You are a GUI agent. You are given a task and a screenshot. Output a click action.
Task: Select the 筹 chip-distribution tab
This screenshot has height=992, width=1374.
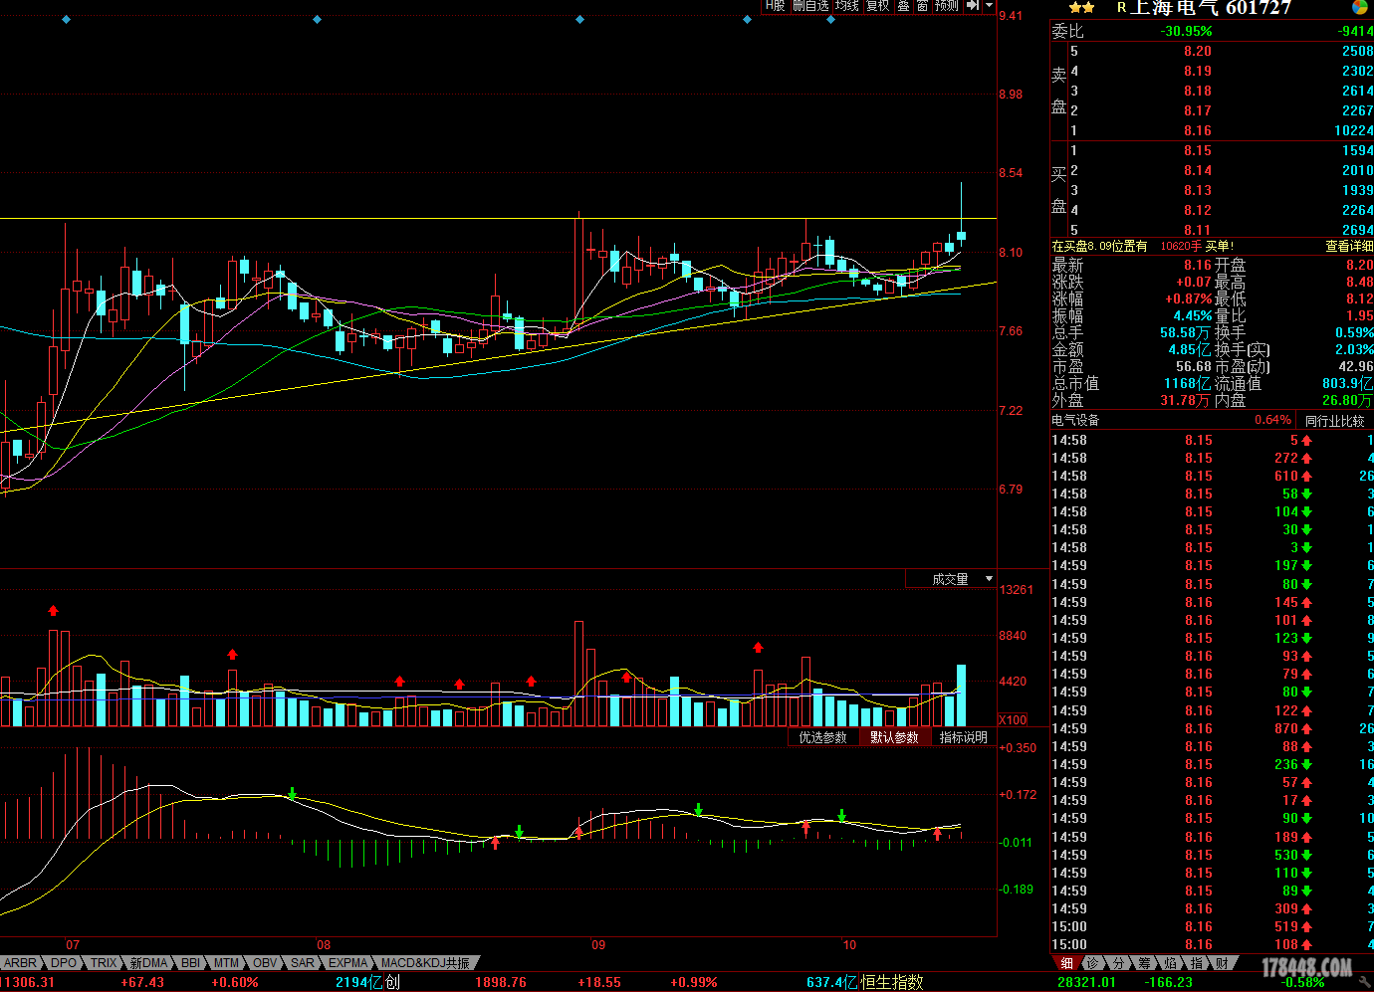[x=1144, y=963]
